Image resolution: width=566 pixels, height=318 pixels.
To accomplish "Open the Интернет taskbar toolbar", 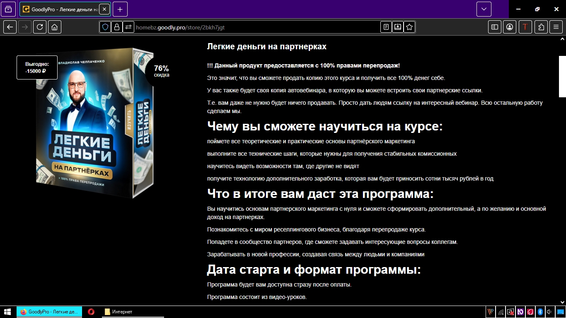I will click(x=120, y=312).
